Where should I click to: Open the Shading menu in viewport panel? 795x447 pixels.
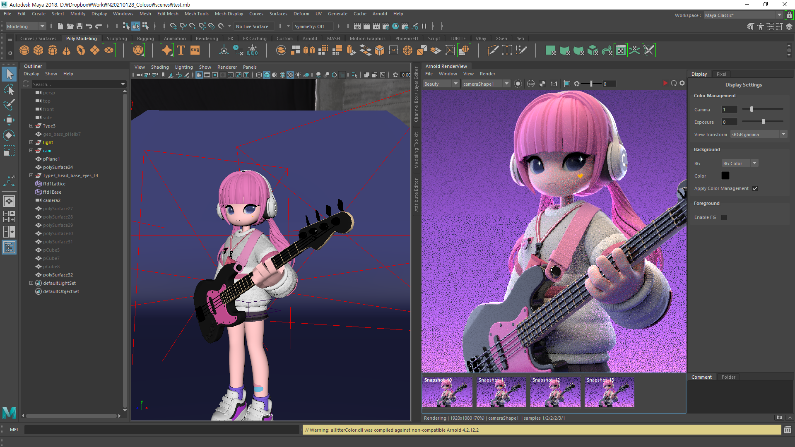[160, 67]
